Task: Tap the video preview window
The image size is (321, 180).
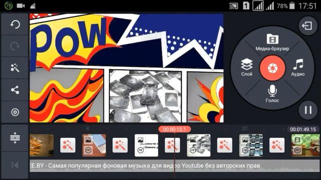Action: [126, 68]
